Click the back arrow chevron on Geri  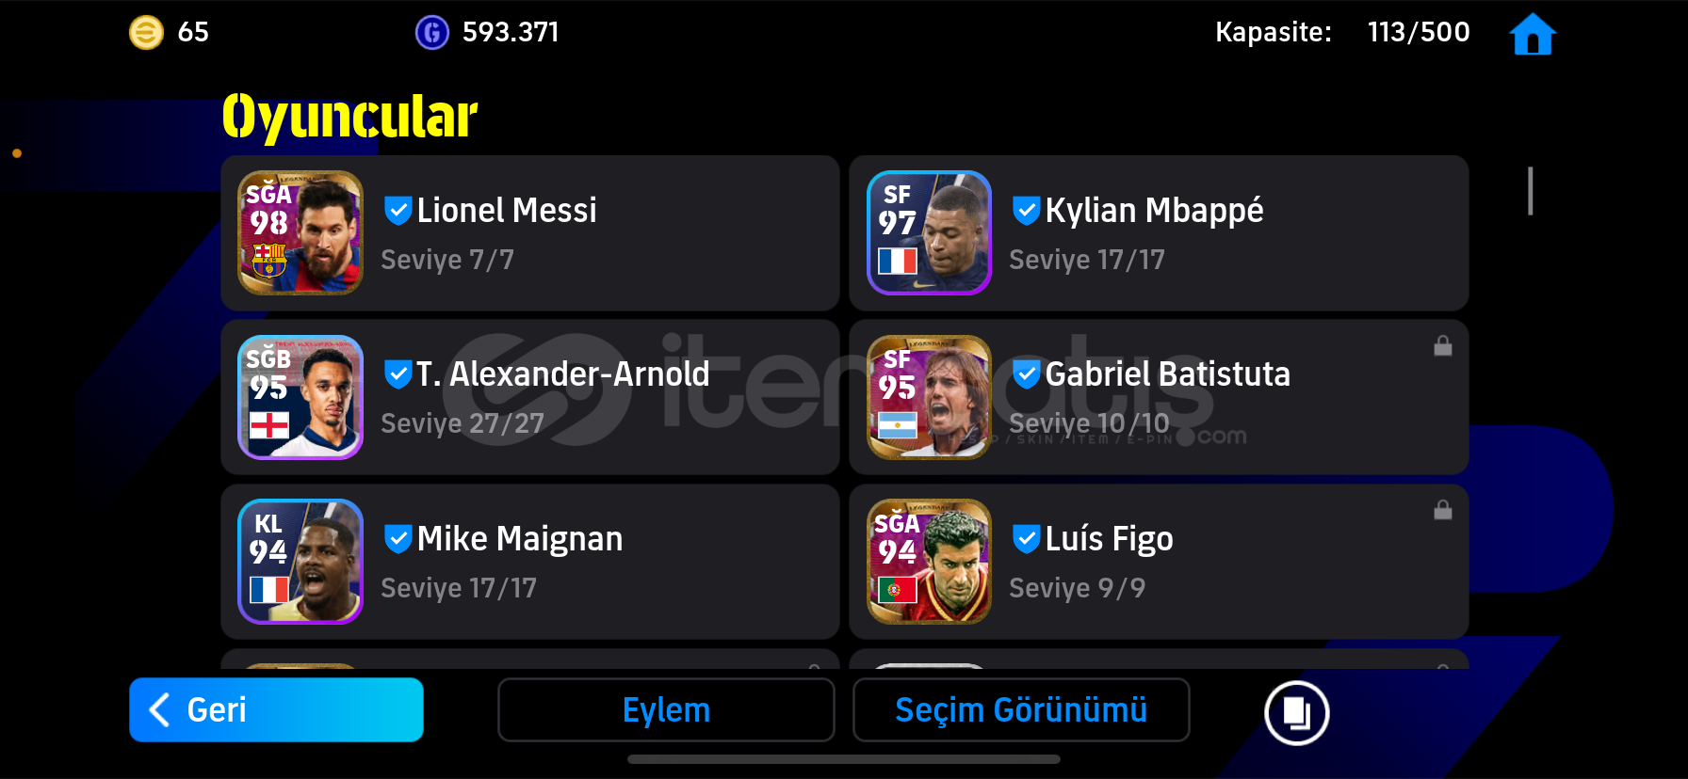[x=160, y=709]
